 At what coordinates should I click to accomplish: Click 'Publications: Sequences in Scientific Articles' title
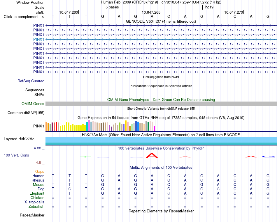pos(161,86)
